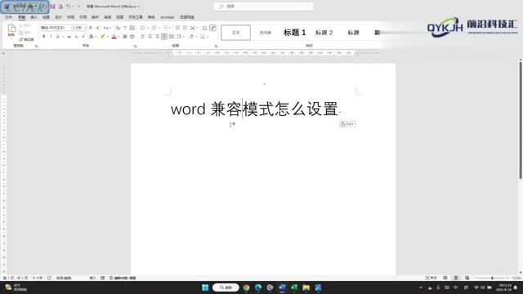Toggle Italic formatting
The image size is (523, 294).
[x=51, y=37]
